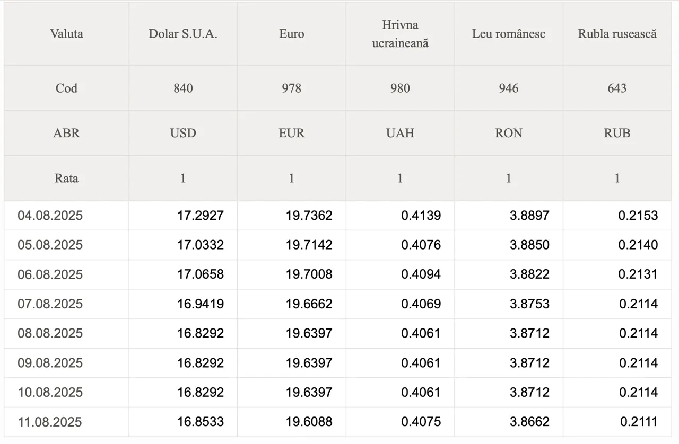679x444 pixels.
Task: Click the Rata row label cell
Action: click(66, 178)
